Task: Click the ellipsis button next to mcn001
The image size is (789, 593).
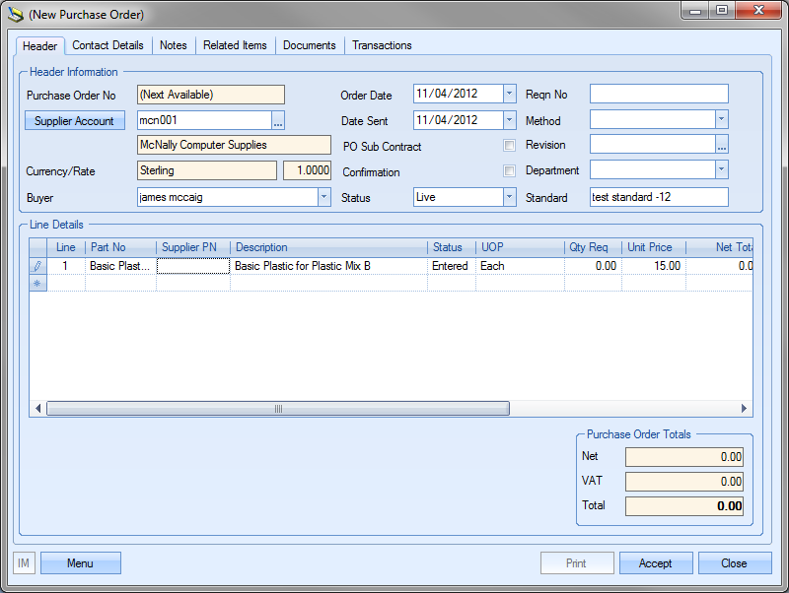Action: coord(278,121)
